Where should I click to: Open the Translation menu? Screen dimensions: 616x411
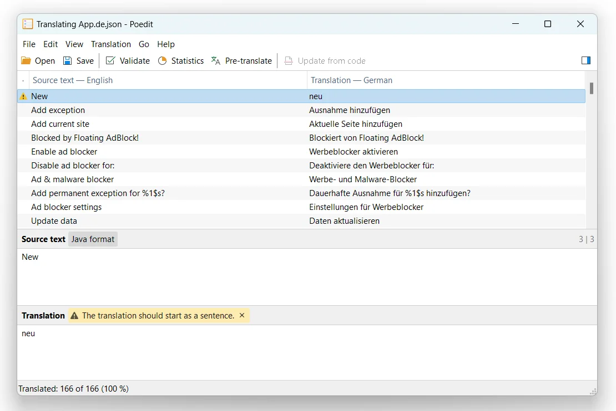pyautogui.click(x=110, y=44)
